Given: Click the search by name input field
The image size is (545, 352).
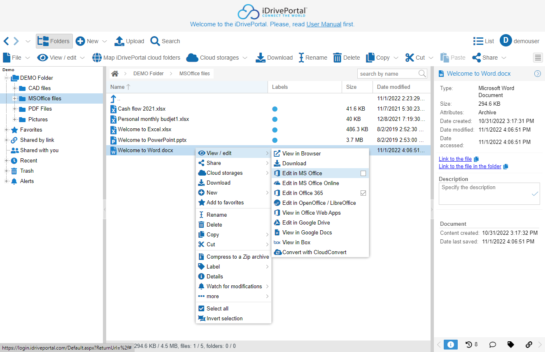Looking at the screenshot, I should [387, 74].
